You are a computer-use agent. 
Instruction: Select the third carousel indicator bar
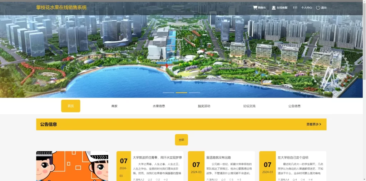click(194, 93)
